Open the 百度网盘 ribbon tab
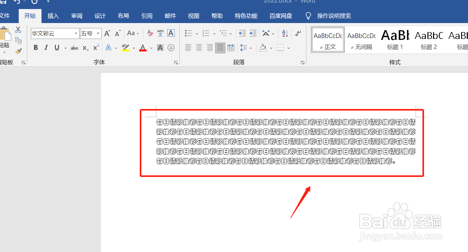The width and height of the screenshot is (468, 252). pyautogui.click(x=280, y=16)
